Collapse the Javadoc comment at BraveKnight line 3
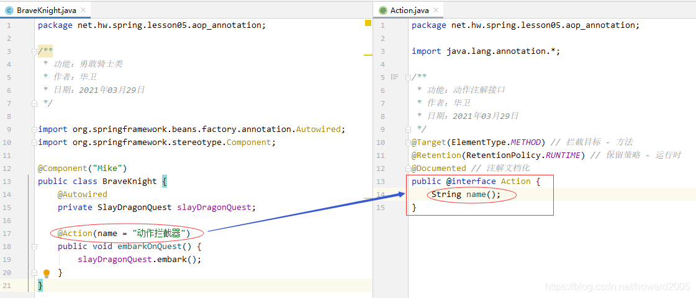Image resolution: width=696 pixels, height=298 pixels. [34, 51]
